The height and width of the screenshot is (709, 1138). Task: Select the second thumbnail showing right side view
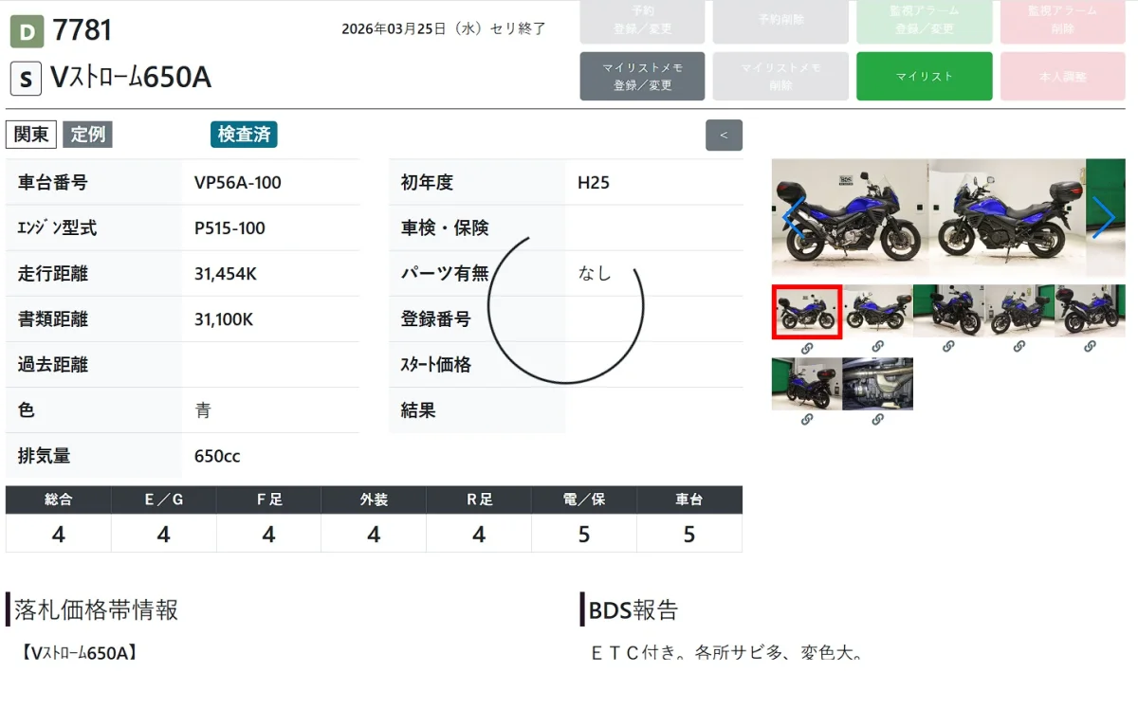coord(877,311)
